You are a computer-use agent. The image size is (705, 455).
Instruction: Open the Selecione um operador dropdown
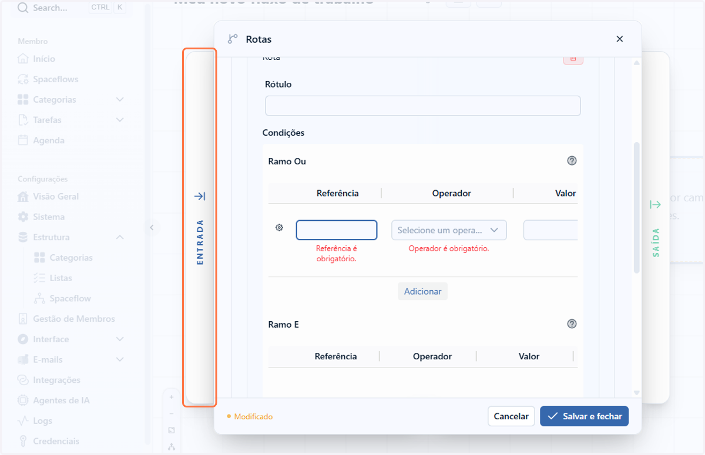449,230
